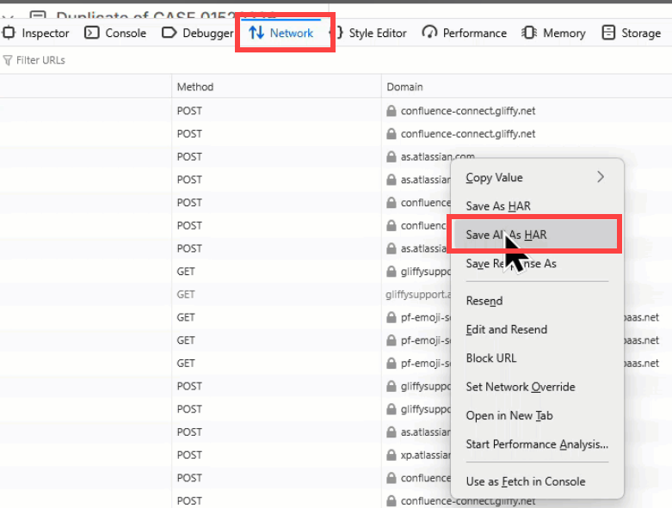Start Performance Analysis from menu
The height and width of the screenshot is (508, 672).
pos(536,444)
